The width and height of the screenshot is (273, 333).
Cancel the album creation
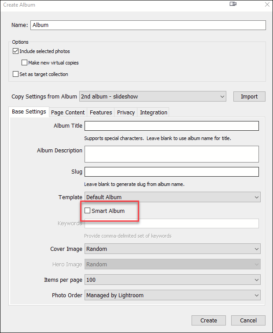click(x=248, y=320)
